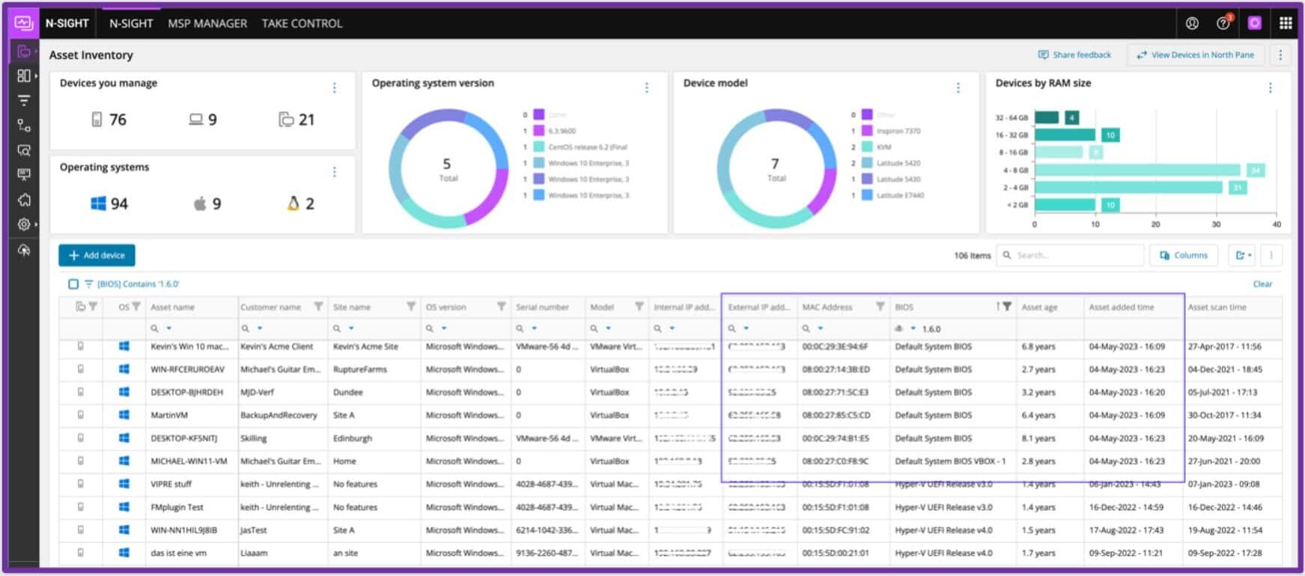Open the export dropdown next to Columns

1244,256
